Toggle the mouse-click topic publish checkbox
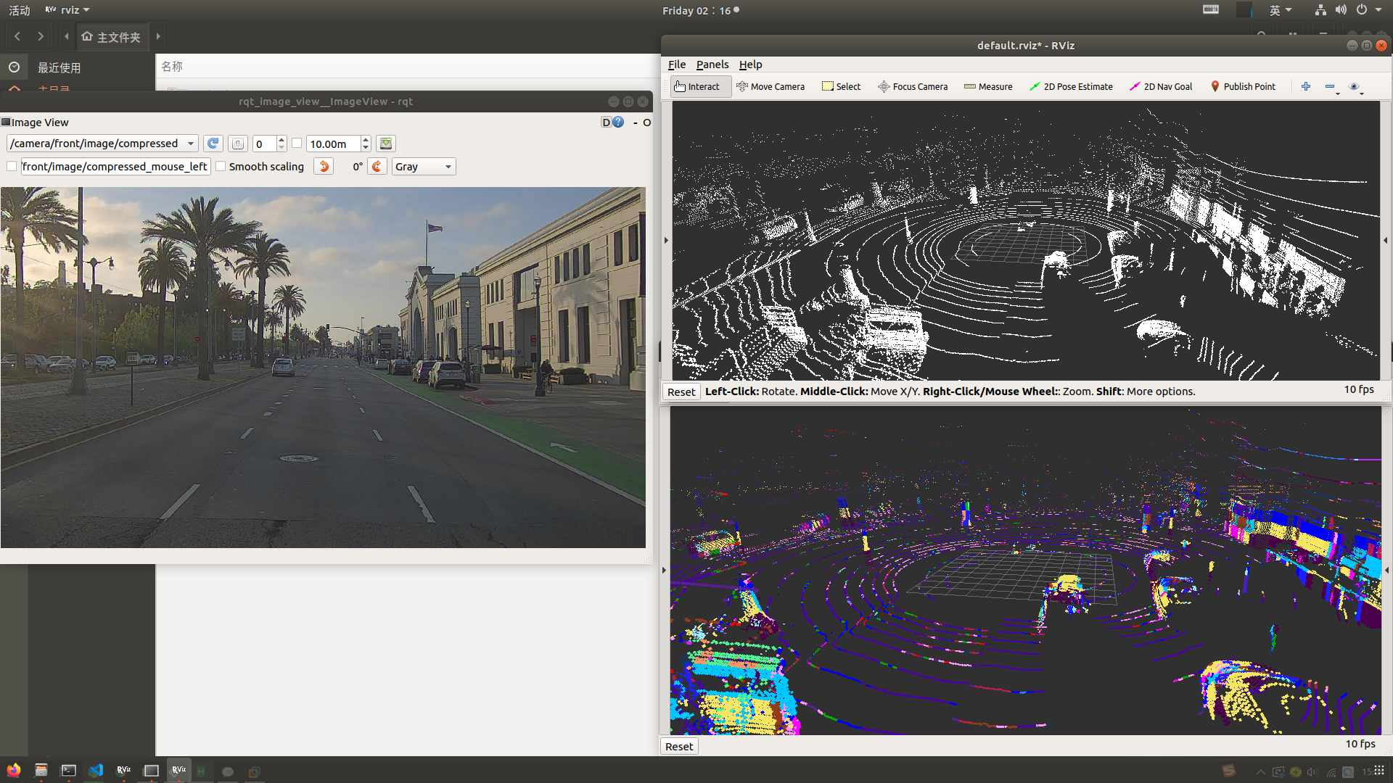The width and height of the screenshot is (1393, 783). point(12,167)
